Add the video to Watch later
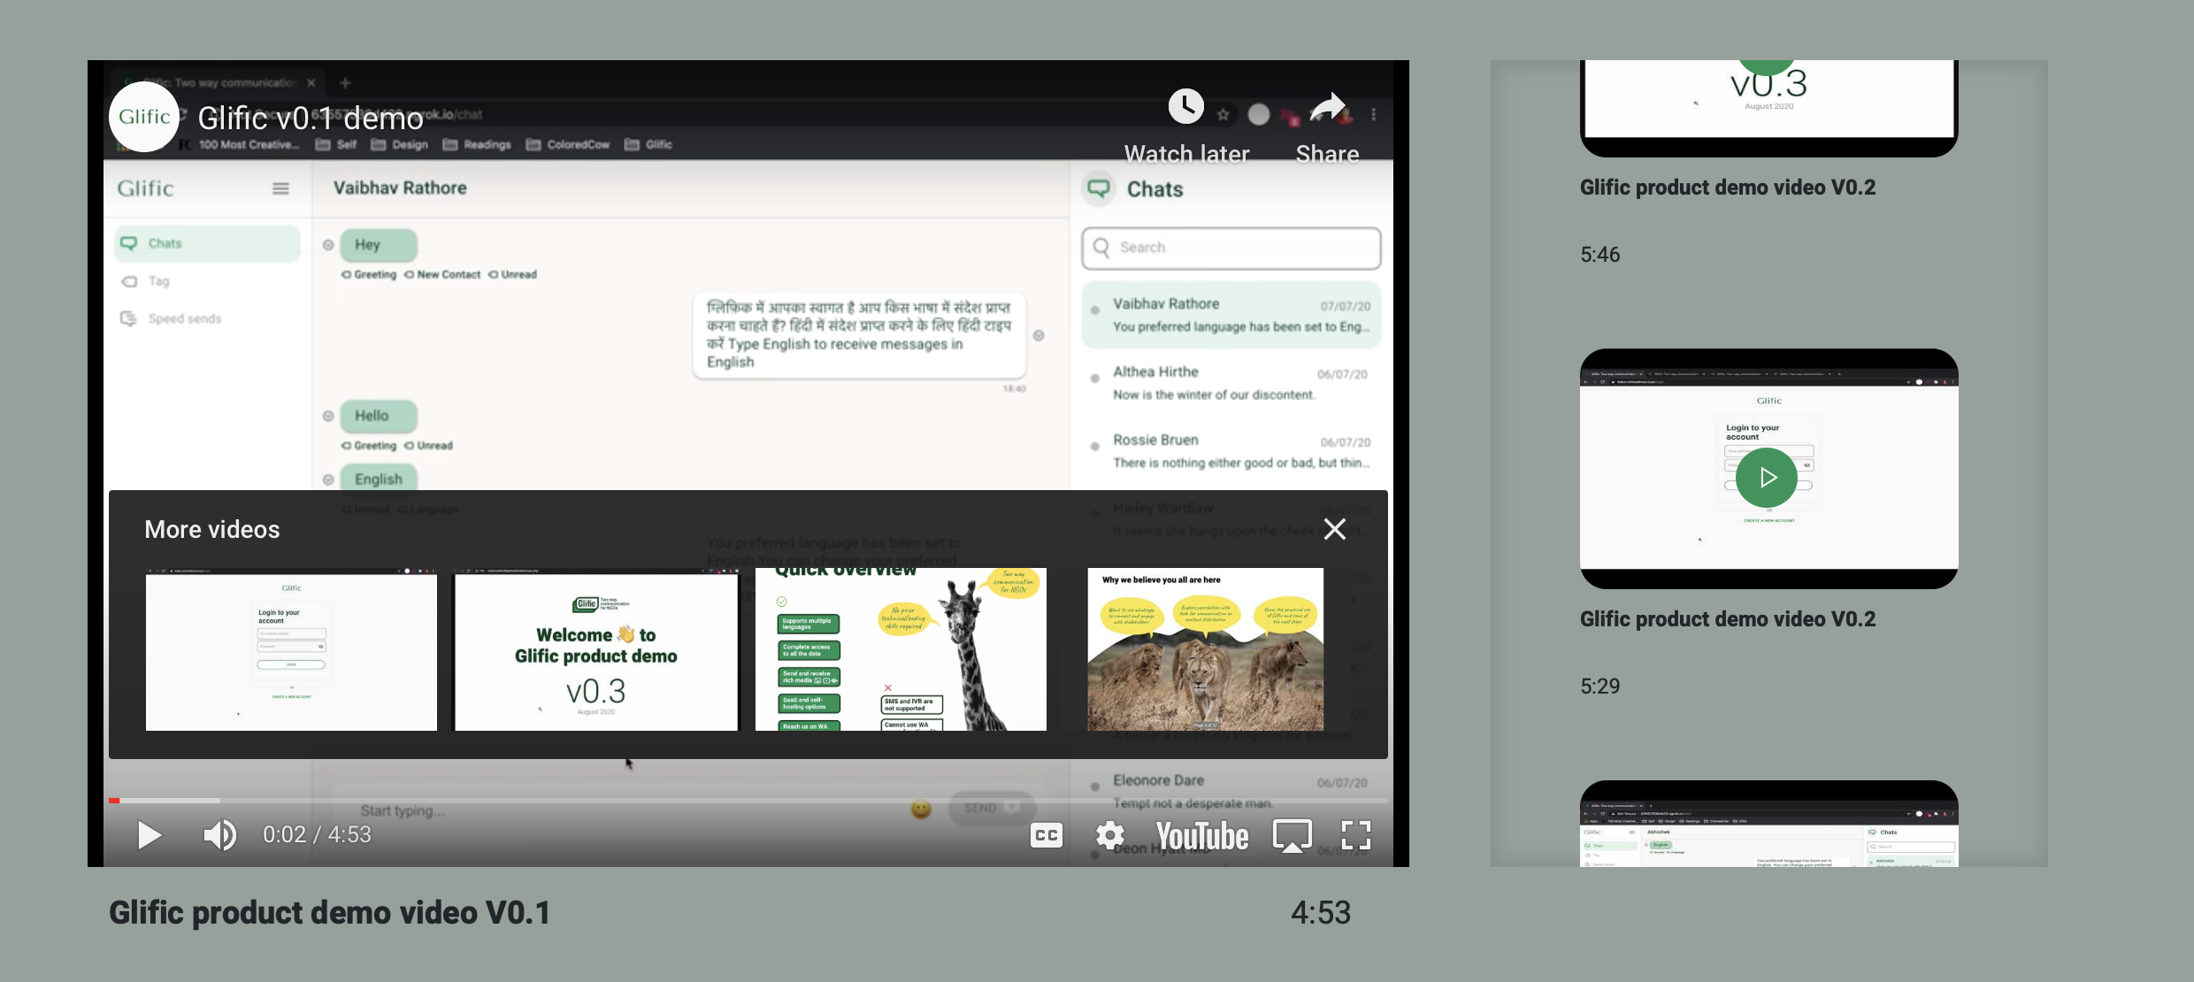The image size is (2194, 982). click(1186, 107)
